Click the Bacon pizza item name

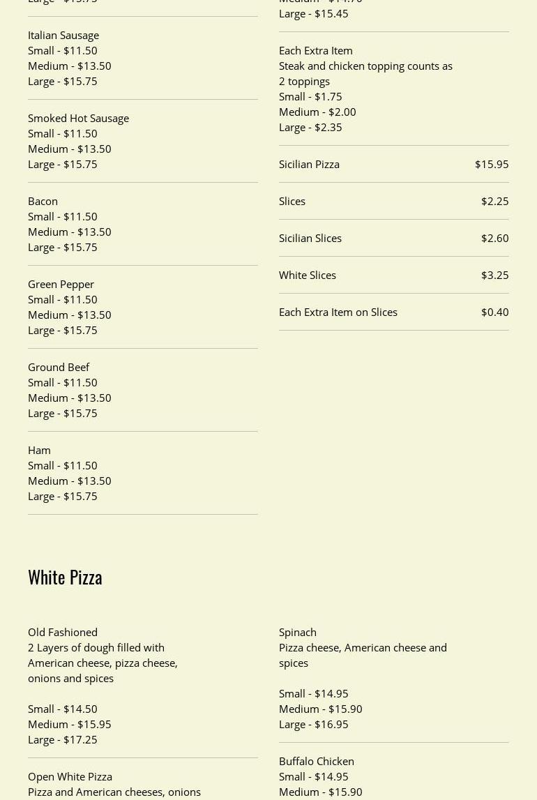tap(43, 201)
